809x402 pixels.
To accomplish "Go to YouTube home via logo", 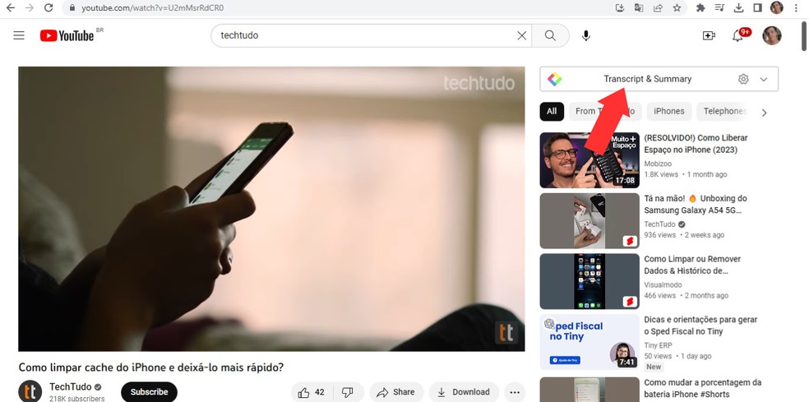I will point(67,35).
